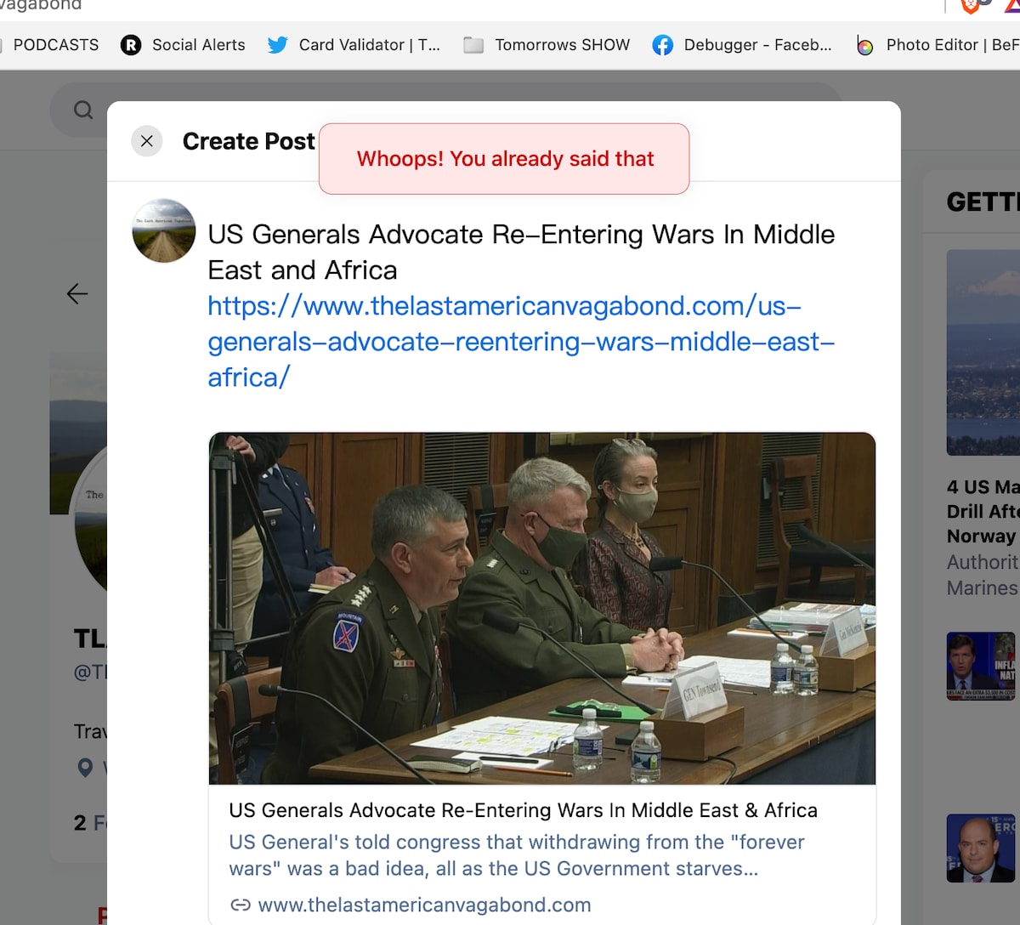The height and width of the screenshot is (925, 1020).
Task: Click the generals hearing preview image
Action: click(x=542, y=609)
